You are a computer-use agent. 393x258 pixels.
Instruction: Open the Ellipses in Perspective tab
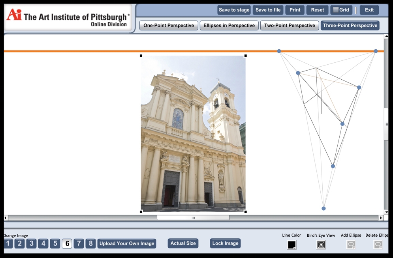coord(229,26)
